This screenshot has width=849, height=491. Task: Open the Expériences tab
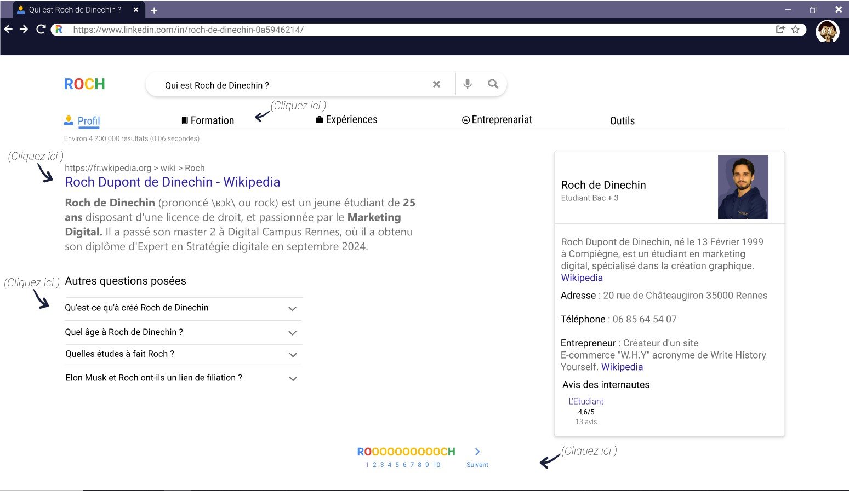[x=346, y=119]
